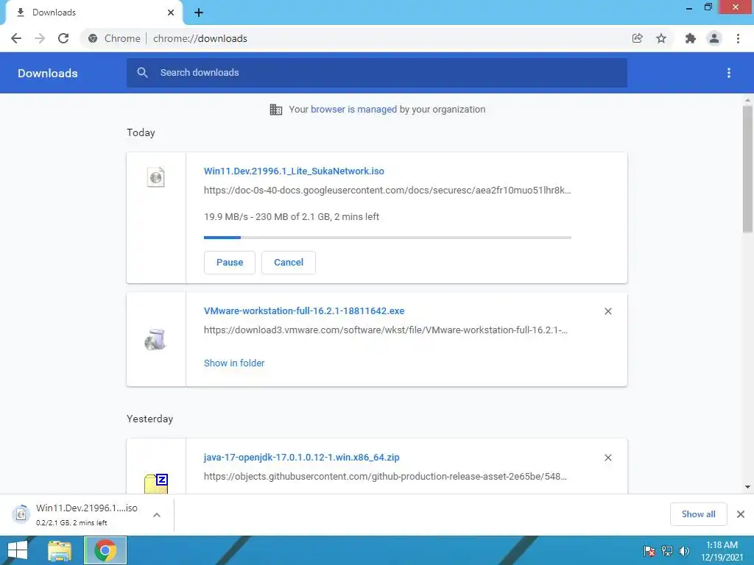Screen dimensions: 754x565
Task: Open File Explorer from the taskbar
Action: point(60,550)
